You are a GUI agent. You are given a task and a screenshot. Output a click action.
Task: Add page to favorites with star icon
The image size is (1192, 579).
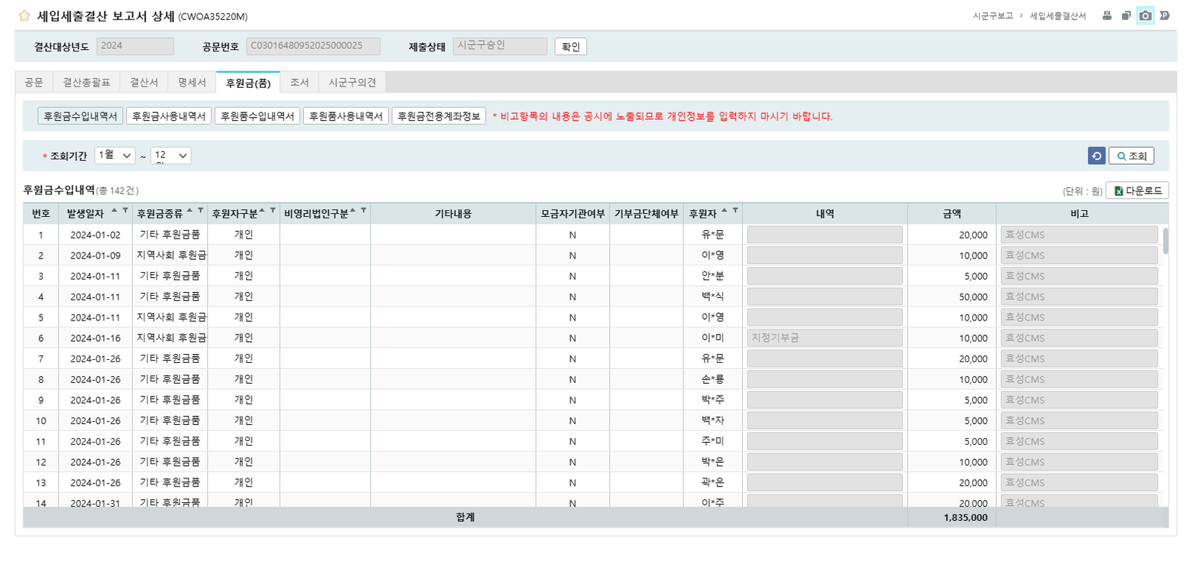(25, 16)
